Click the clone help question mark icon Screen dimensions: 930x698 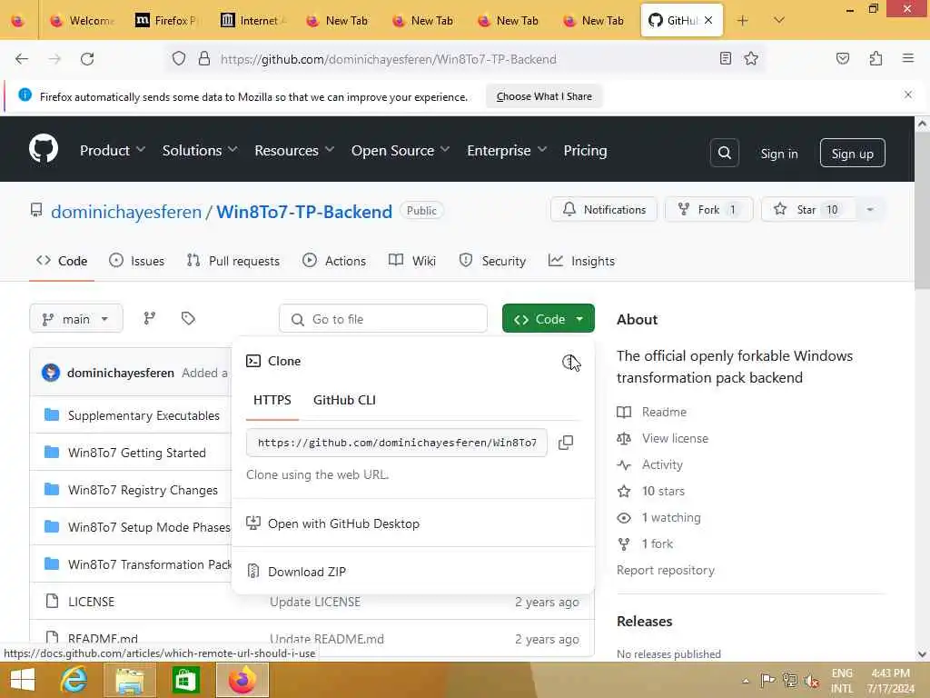click(x=569, y=362)
